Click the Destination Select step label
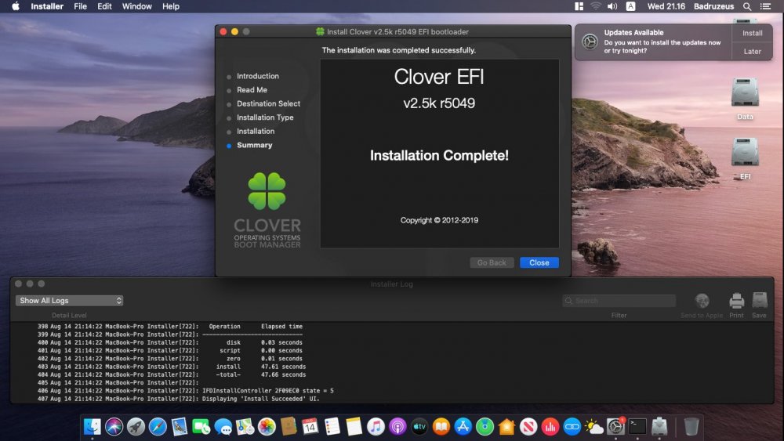 [x=268, y=104]
